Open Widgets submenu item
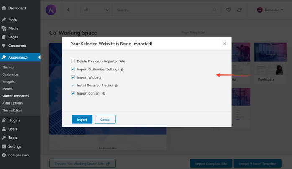This screenshot has width=292, height=169. [x=8, y=82]
